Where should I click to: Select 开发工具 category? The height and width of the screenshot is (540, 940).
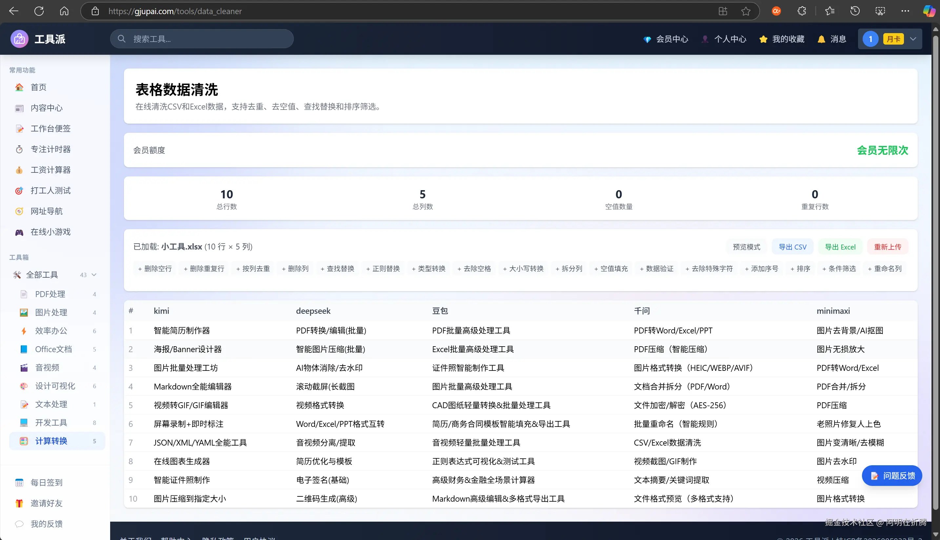pos(57,422)
